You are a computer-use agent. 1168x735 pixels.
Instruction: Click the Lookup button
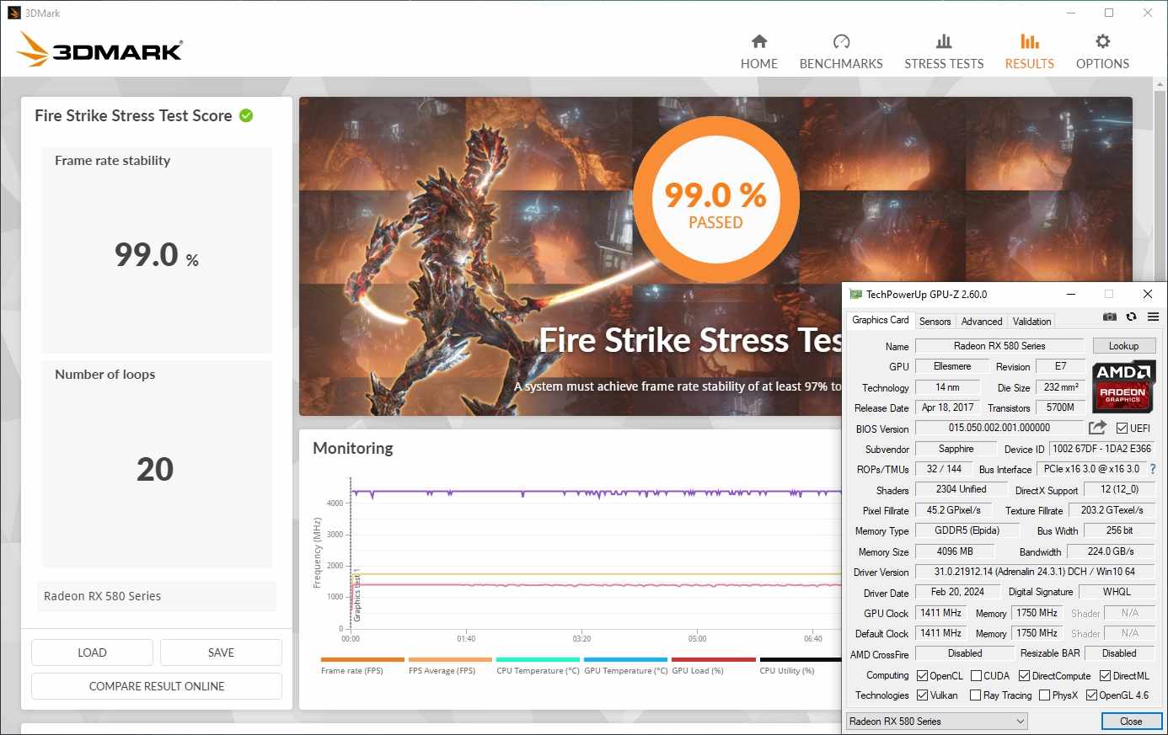click(1123, 346)
